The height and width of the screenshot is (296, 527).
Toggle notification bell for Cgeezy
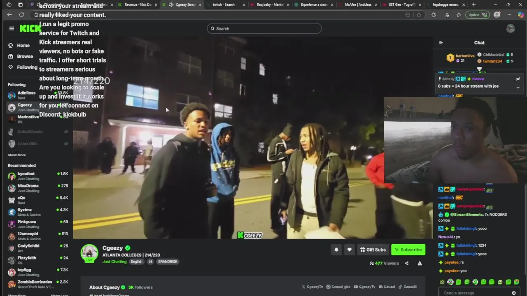[x=336, y=250]
